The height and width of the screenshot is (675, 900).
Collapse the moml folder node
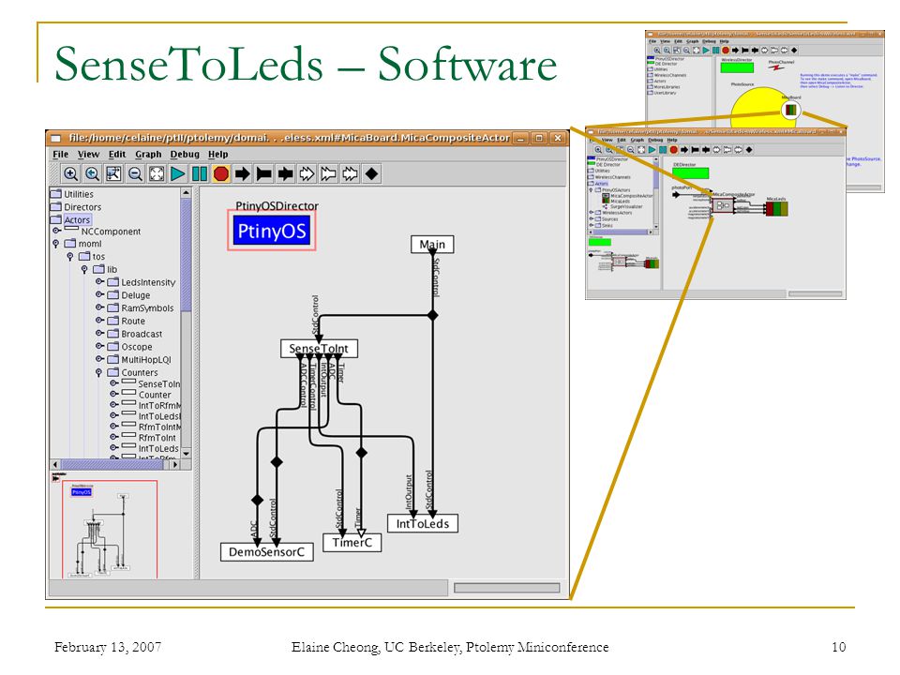[55, 244]
